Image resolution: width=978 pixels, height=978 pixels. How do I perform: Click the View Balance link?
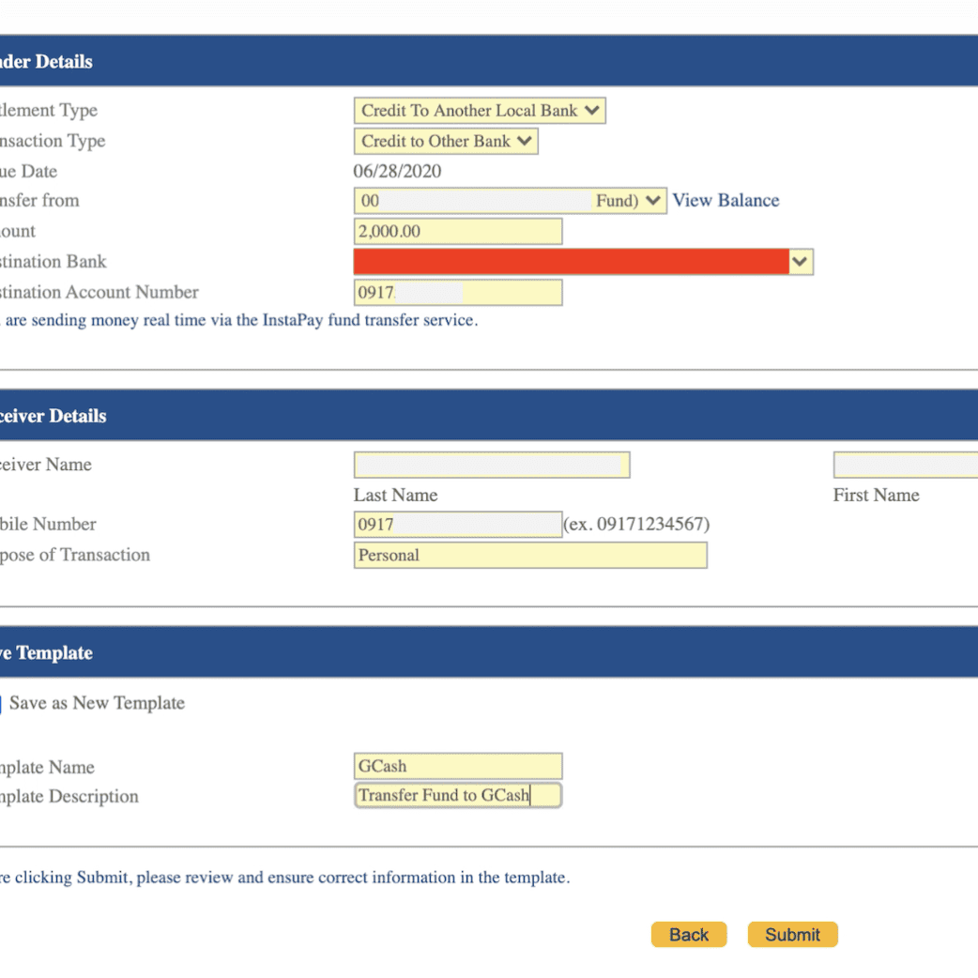point(726,200)
